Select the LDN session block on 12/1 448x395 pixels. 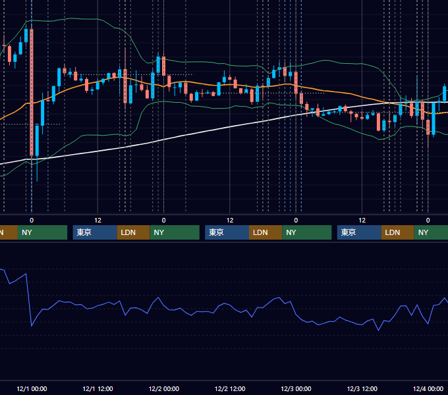[134, 232]
